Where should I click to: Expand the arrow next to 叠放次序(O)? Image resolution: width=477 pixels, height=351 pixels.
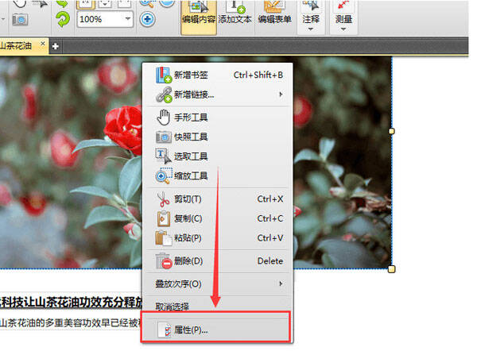pos(281,283)
